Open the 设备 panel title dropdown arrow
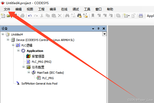 [93, 29]
